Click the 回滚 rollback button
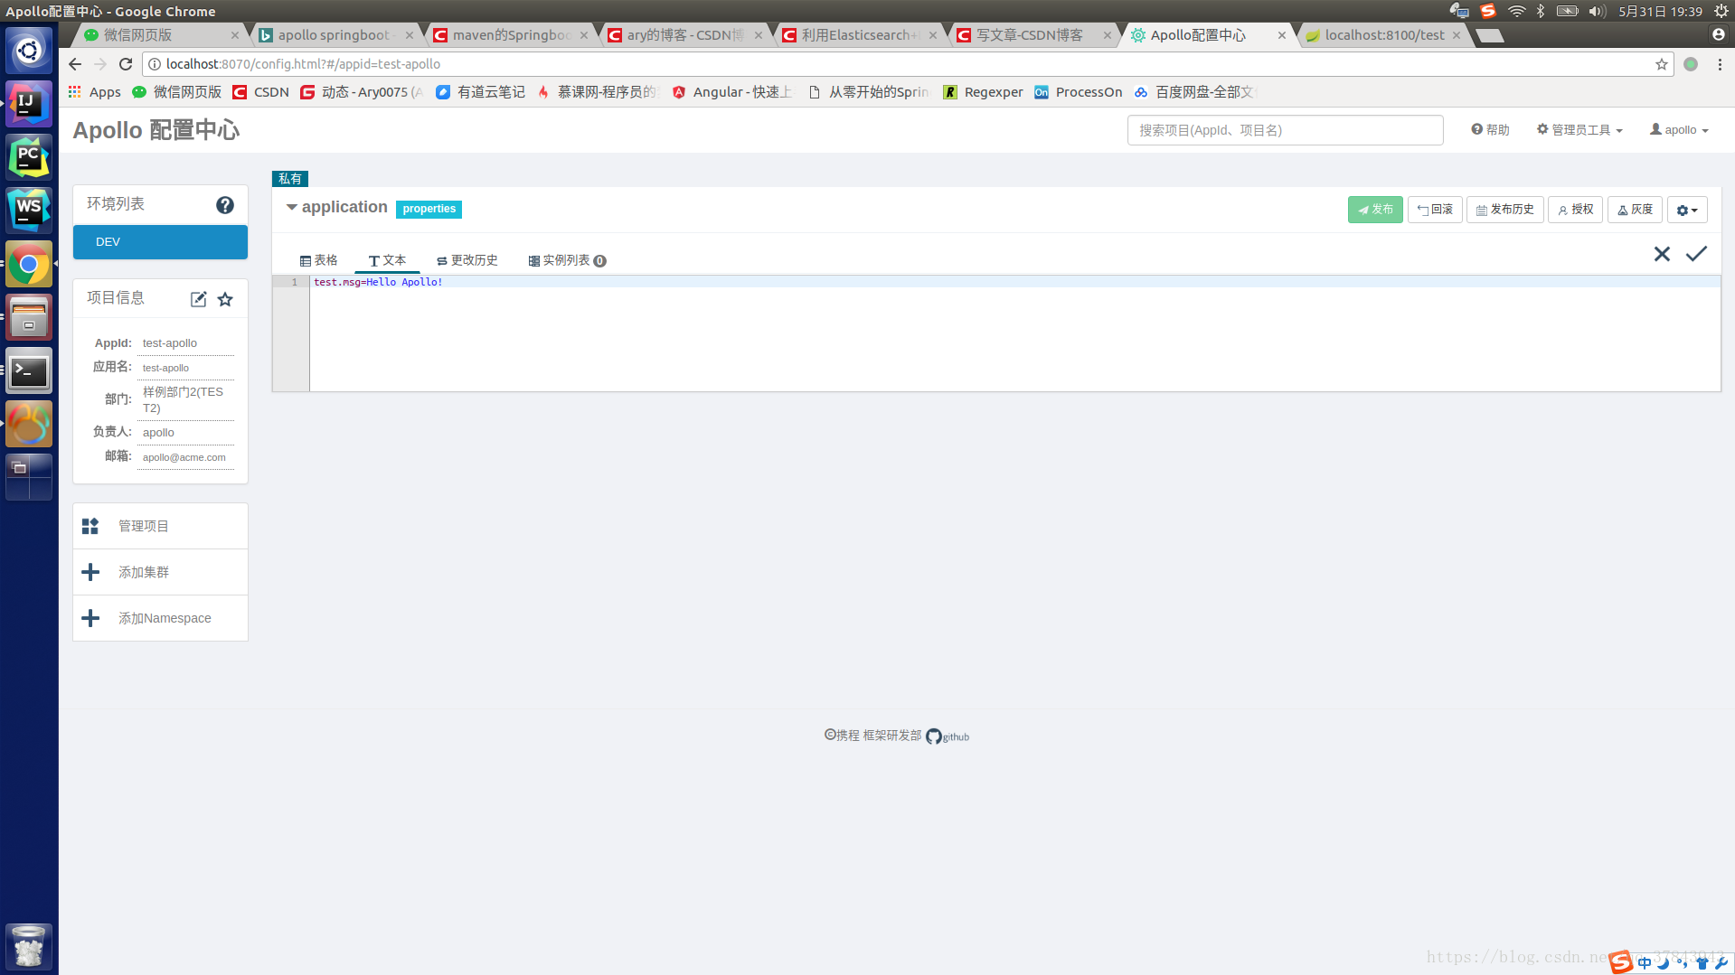Image resolution: width=1735 pixels, height=975 pixels. coord(1435,210)
